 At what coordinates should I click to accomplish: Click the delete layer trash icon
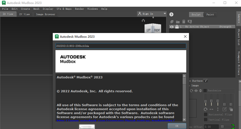click(x=184, y=21)
